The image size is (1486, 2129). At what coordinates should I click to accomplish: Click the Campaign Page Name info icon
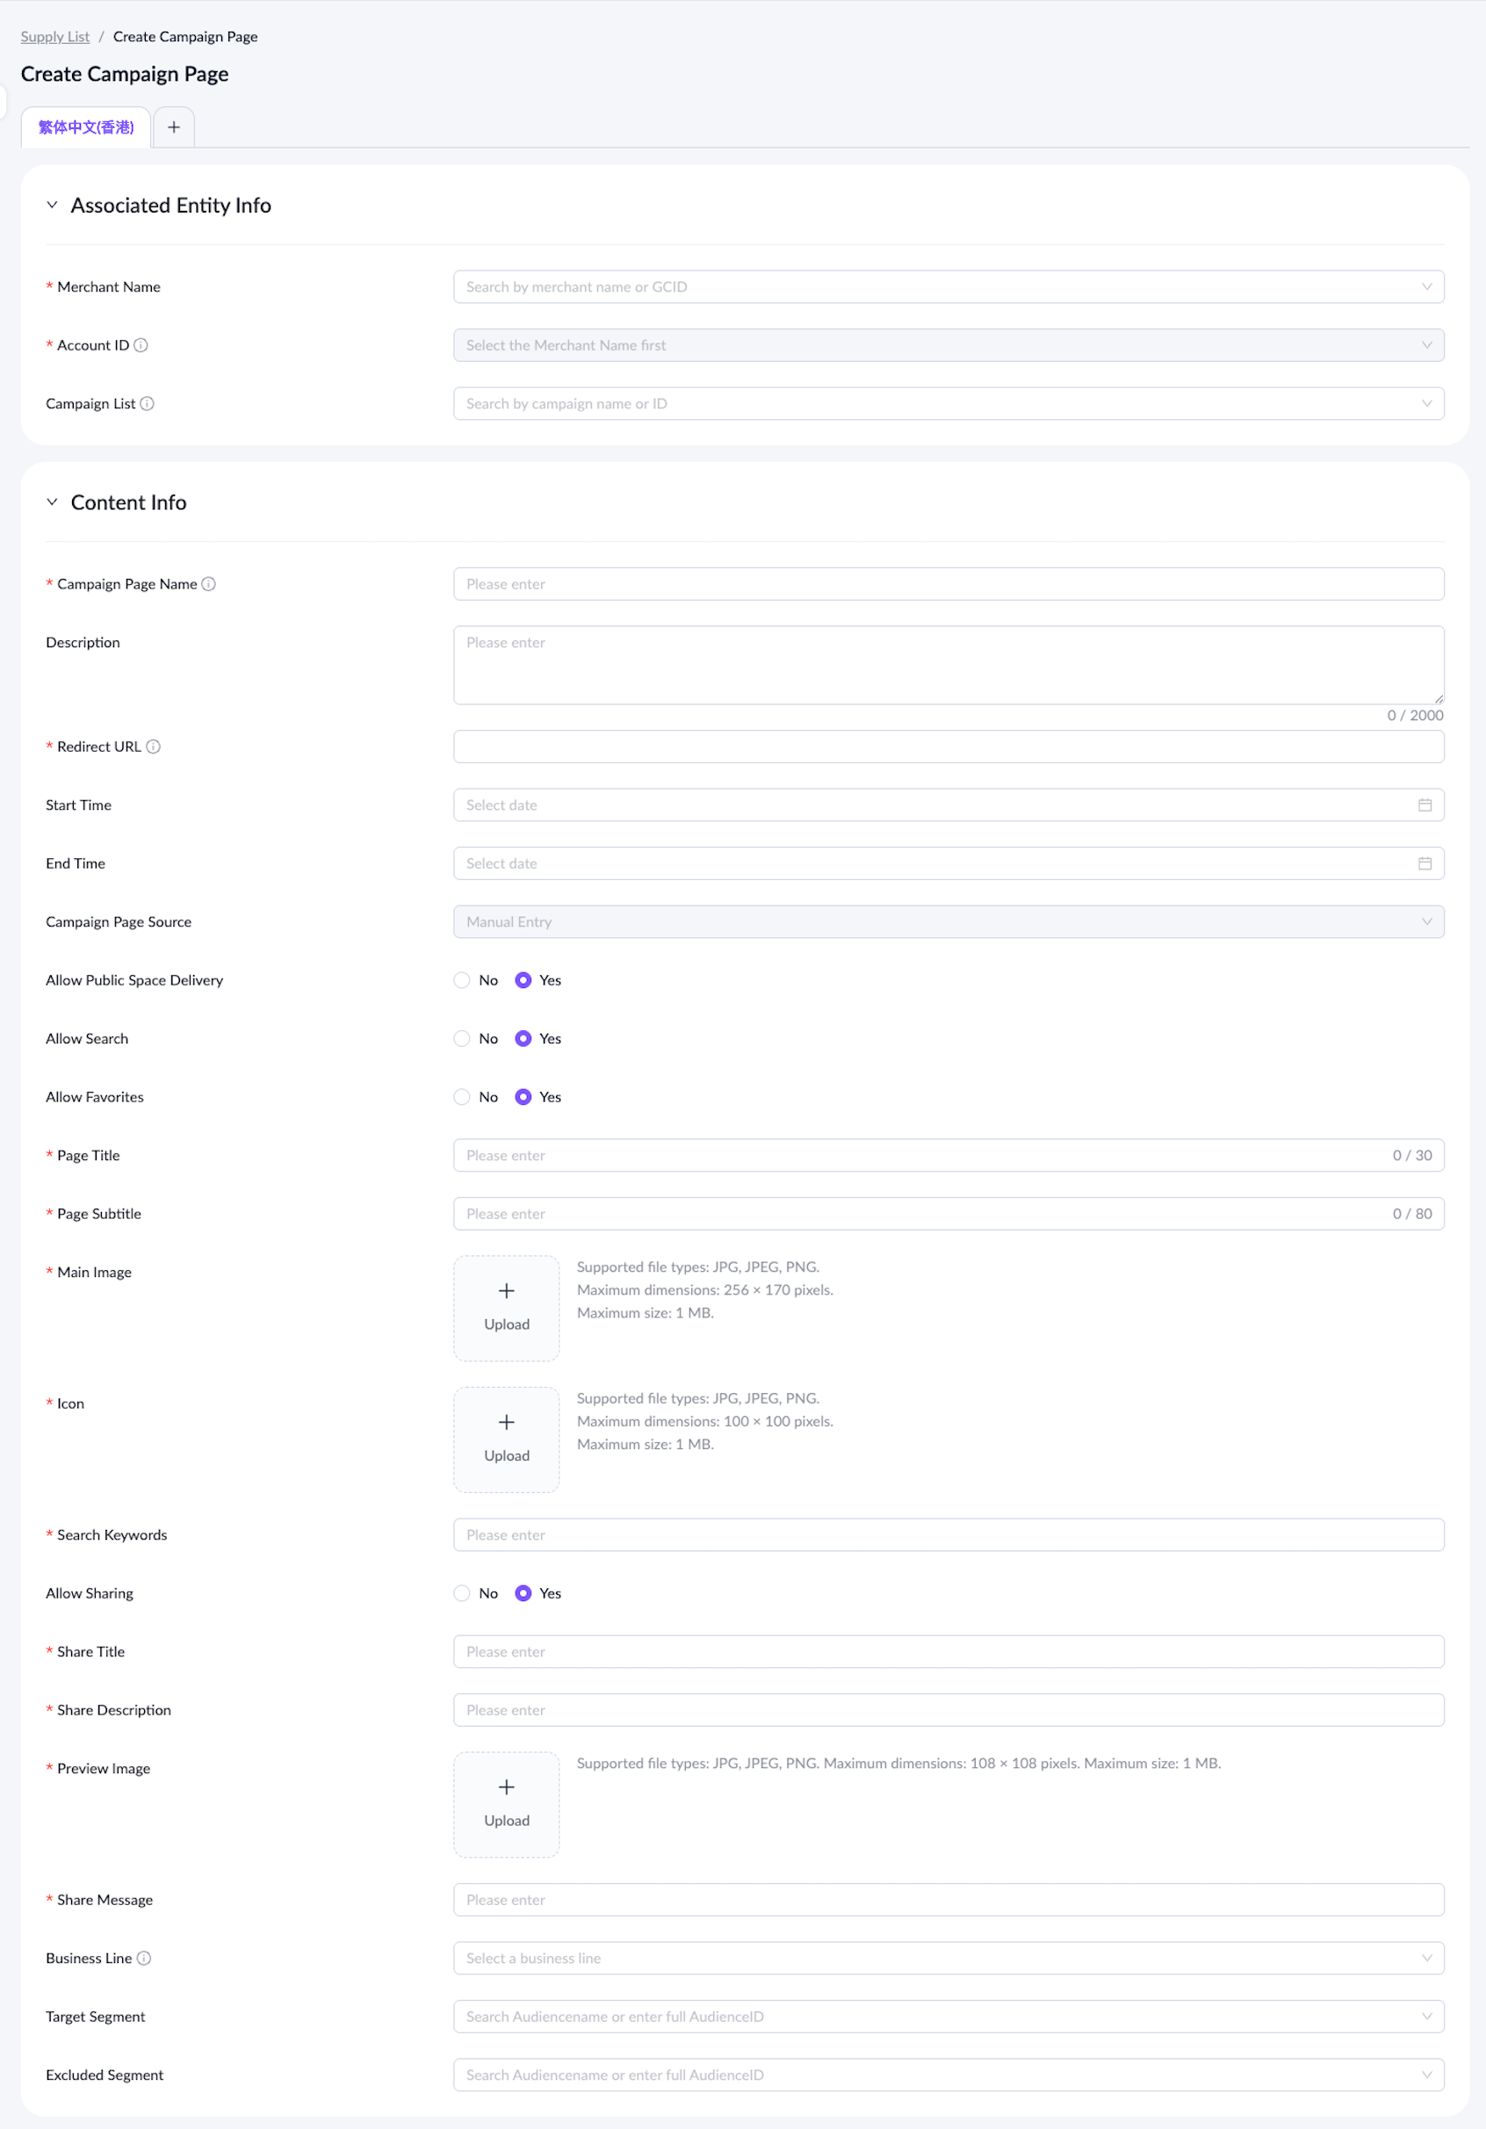coord(208,584)
